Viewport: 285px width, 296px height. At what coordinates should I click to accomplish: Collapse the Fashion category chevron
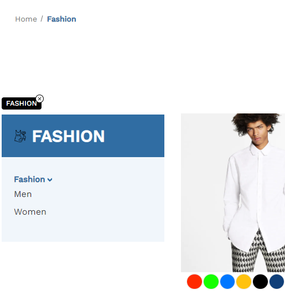coord(50,180)
